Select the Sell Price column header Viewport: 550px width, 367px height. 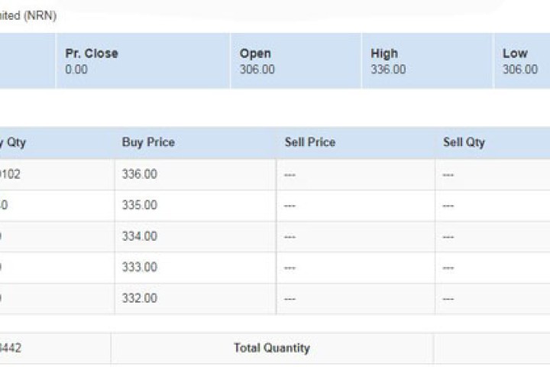310,142
